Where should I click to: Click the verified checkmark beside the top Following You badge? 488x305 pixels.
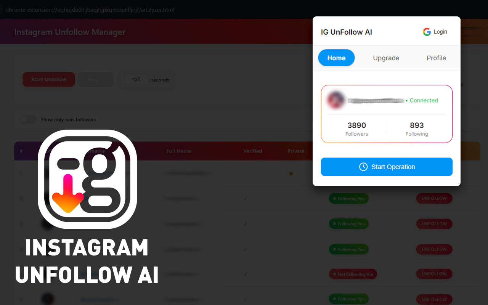coord(246,199)
